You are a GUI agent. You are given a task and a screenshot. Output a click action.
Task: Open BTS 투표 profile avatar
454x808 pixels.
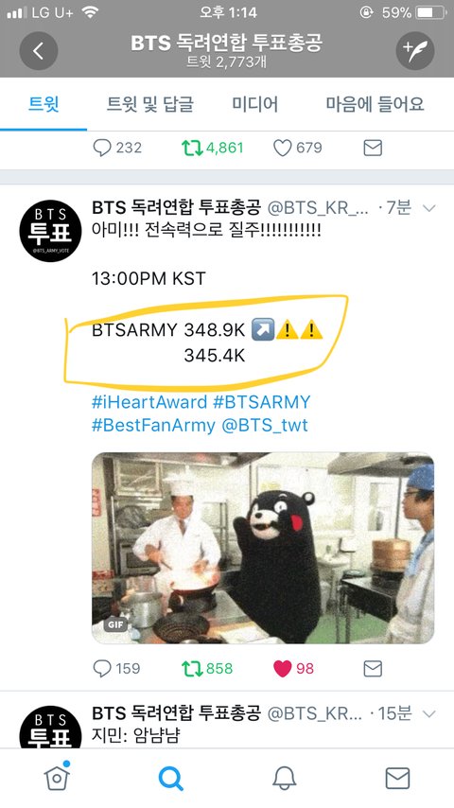coord(50,231)
